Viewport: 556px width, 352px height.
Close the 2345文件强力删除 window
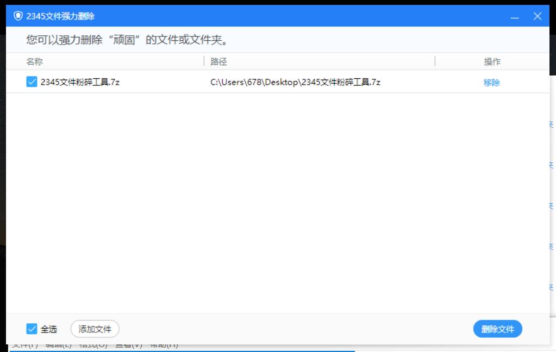coord(537,16)
